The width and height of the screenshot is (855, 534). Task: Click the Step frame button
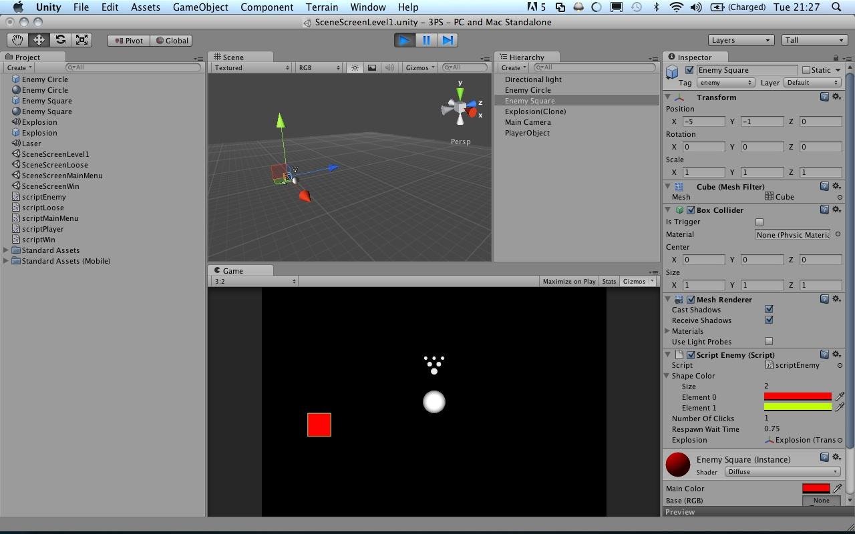pyautogui.click(x=448, y=40)
